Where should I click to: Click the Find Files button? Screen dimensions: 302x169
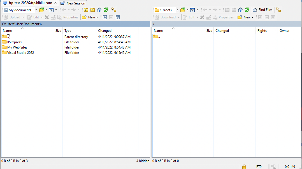coord(262,10)
